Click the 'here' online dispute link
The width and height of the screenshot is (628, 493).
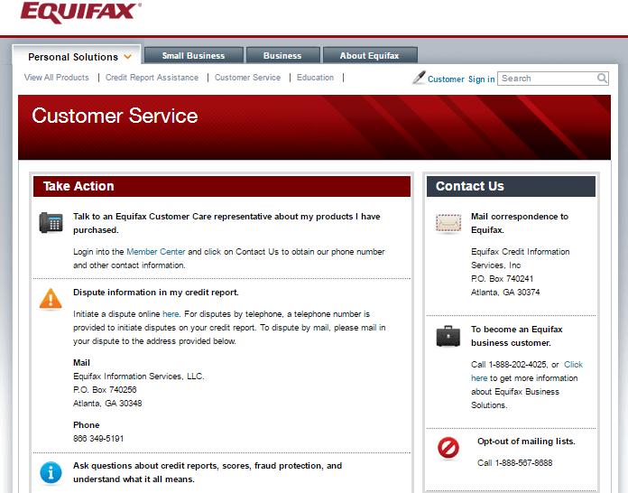pos(171,314)
